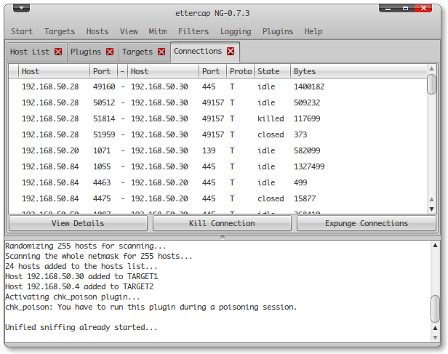Close the Targets tab with its red X

[x=161, y=52]
